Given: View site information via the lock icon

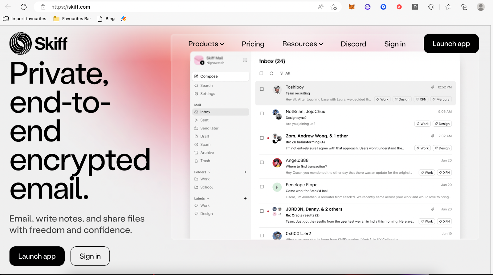Looking at the screenshot, I should click(x=43, y=7).
